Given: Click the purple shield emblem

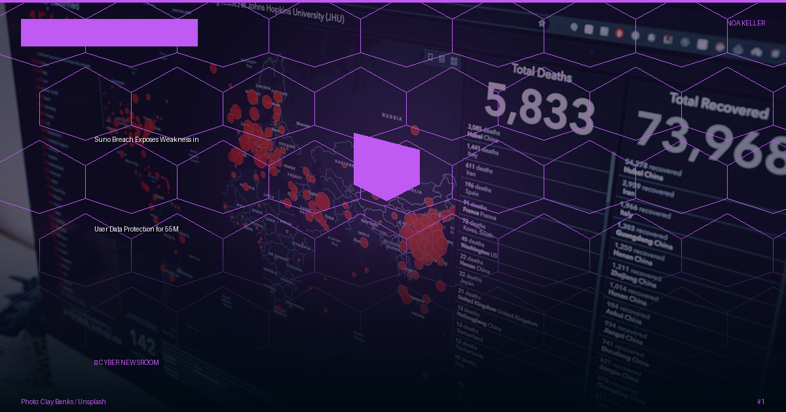Looking at the screenshot, I should (x=386, y=167).
